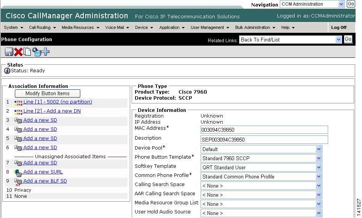Click the Logged in as:CCMAdministrator text

316,16
